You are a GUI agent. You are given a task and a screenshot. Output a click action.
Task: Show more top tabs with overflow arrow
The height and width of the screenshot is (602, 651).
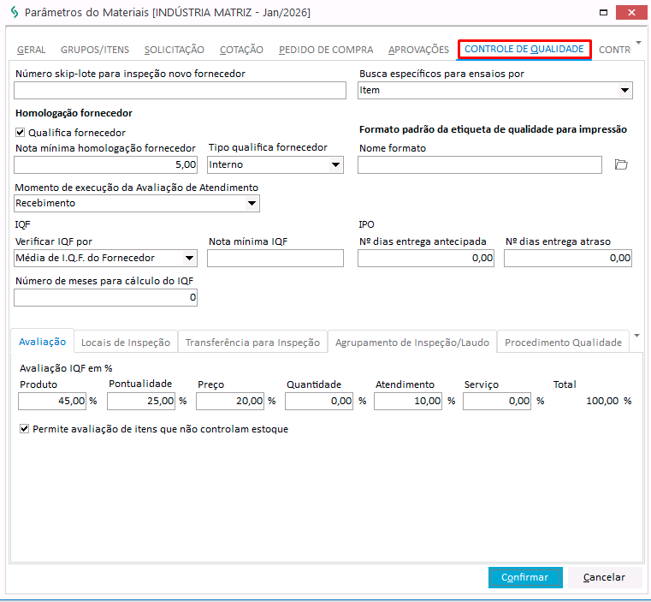pyautogui.click(x=638, y=43)
